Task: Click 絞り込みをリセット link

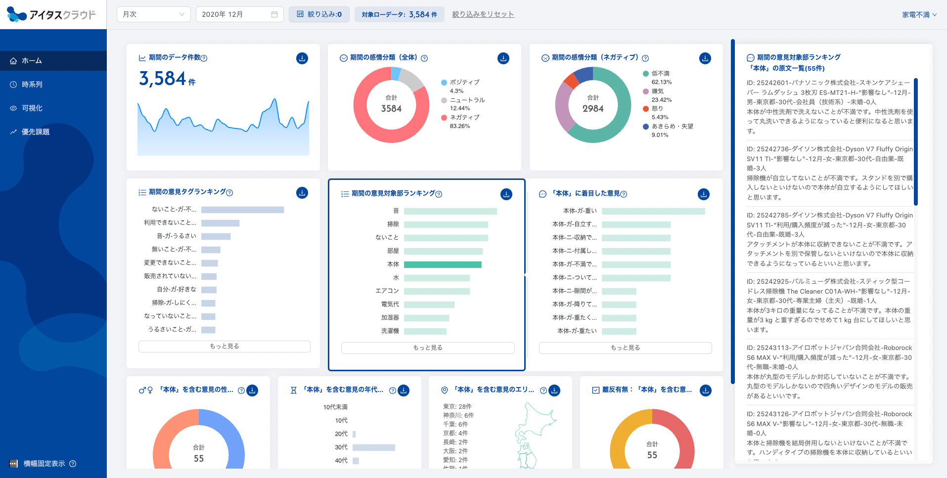Action: (483, 14)
